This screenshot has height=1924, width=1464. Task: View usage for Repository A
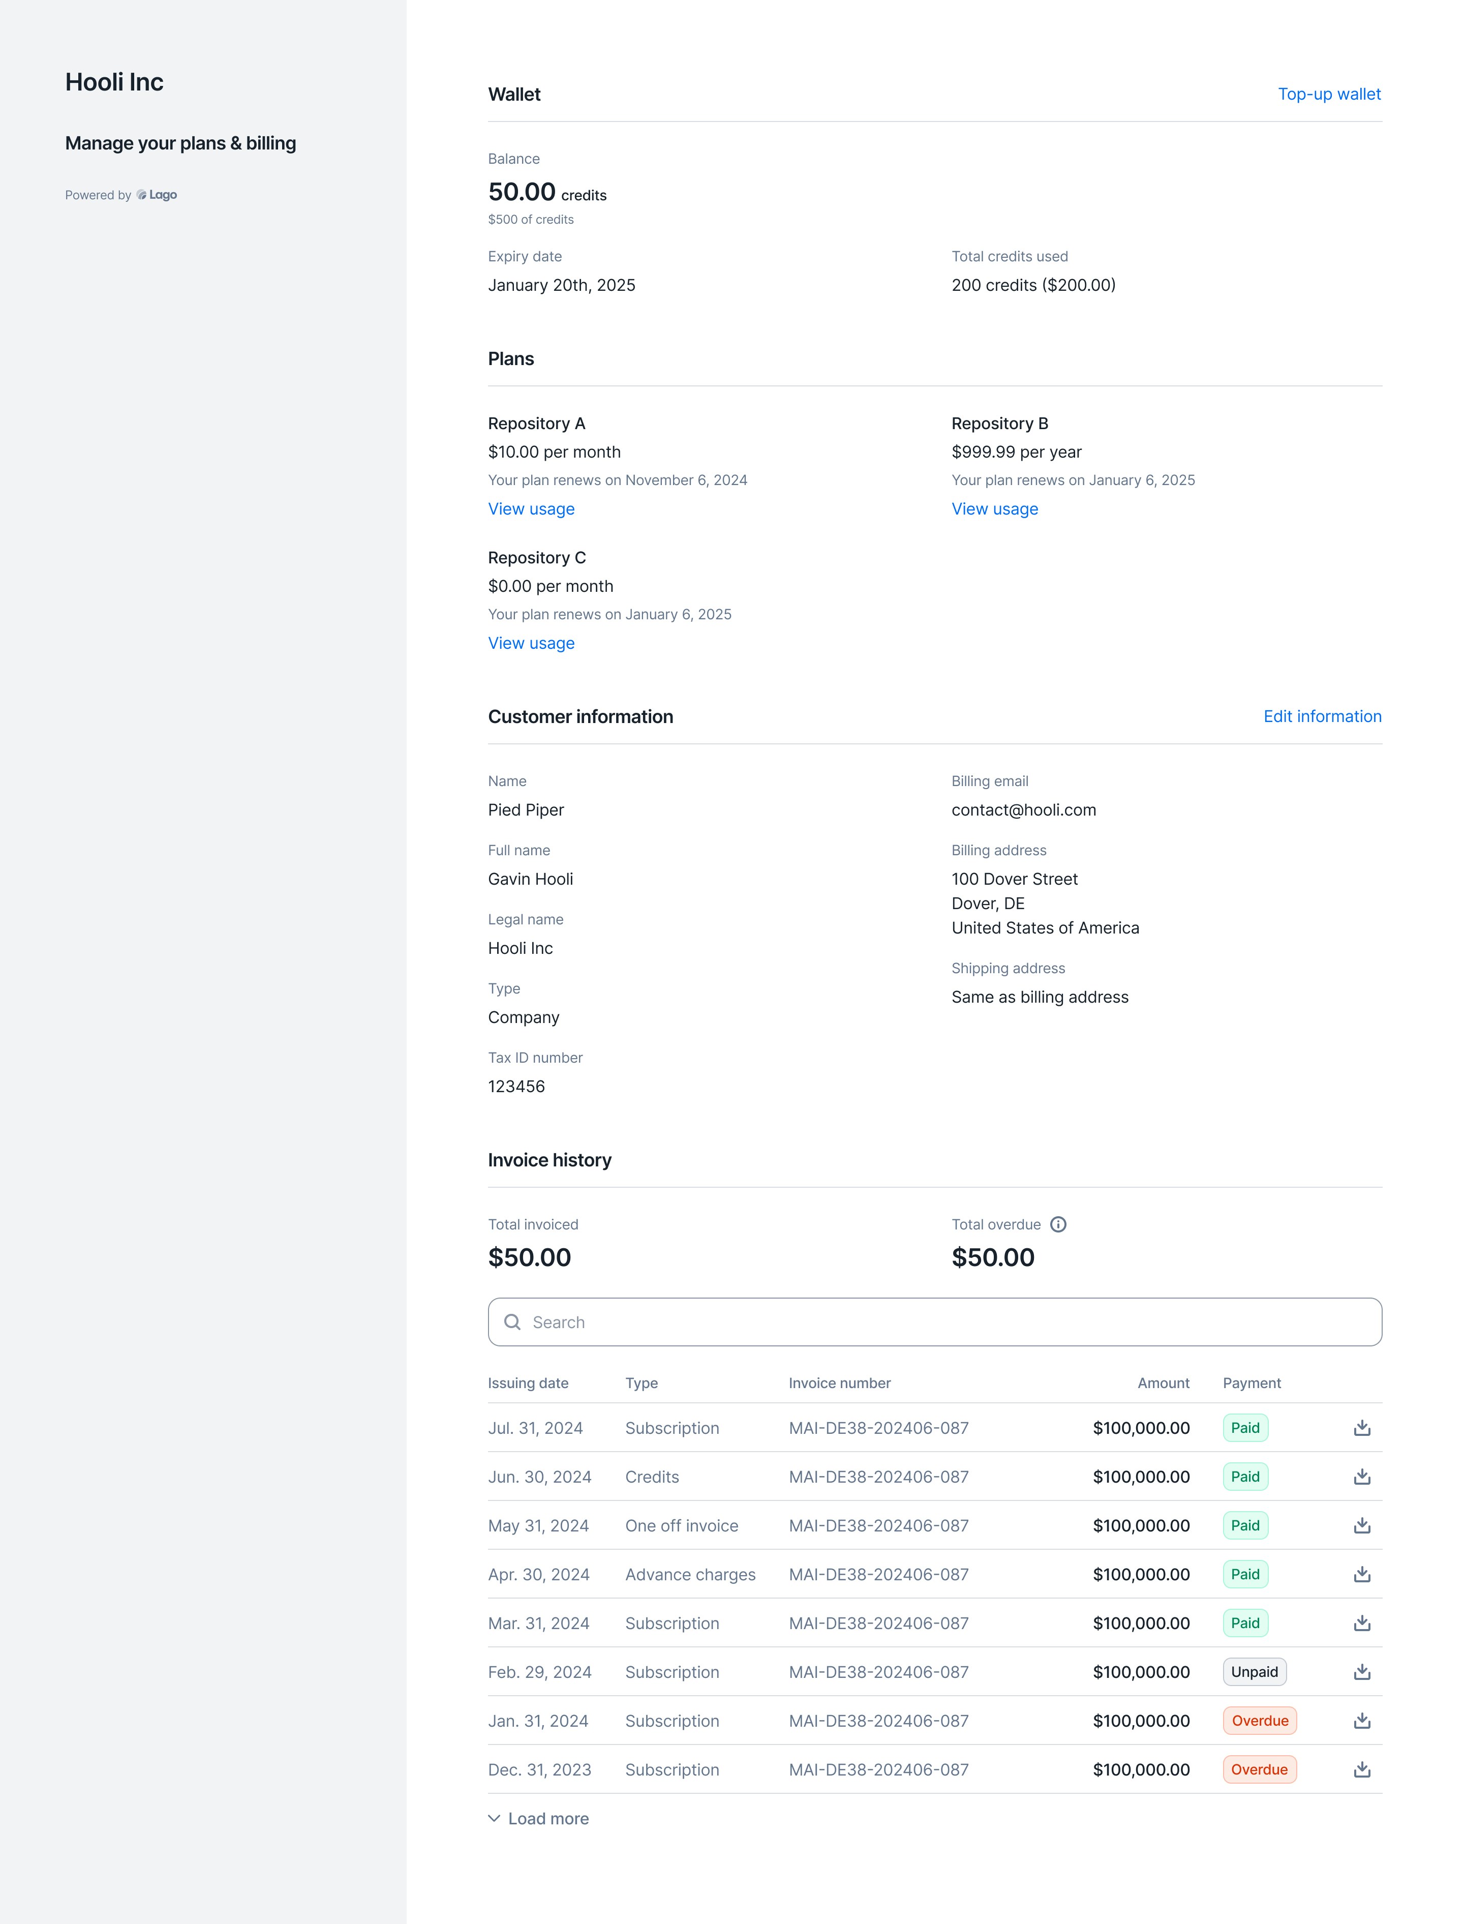coord(531,509)
